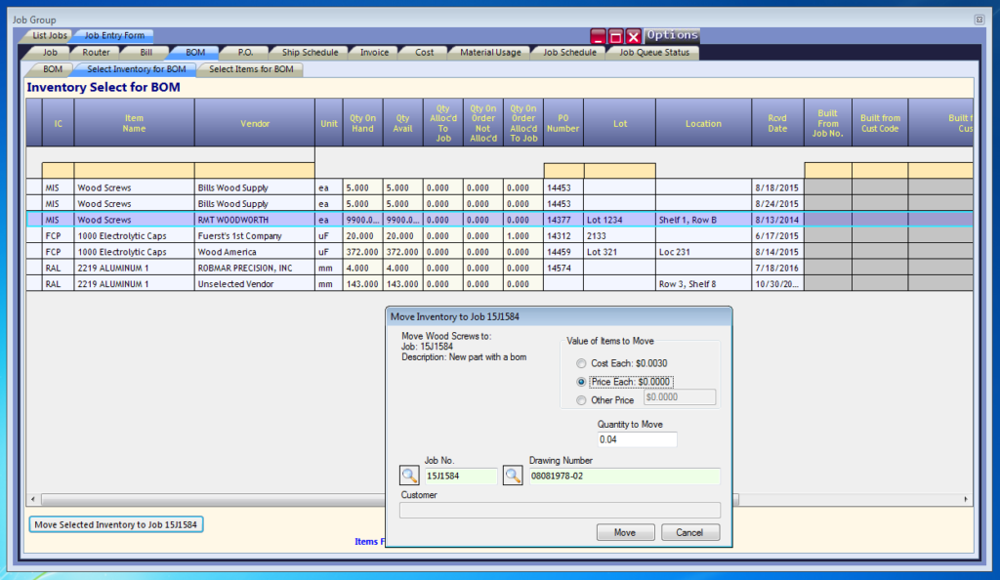1000x580 pixels.
Task: Click the Job Group window corner icon
Action: (x=979, y=20)
